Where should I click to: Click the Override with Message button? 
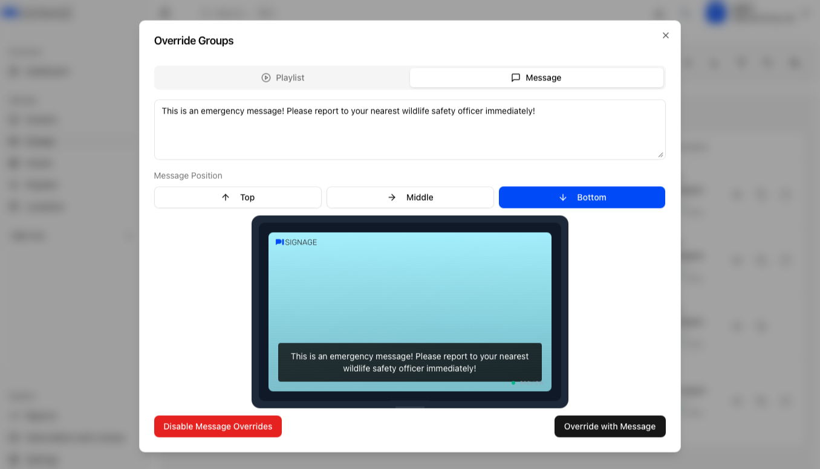tap(610, 427)
